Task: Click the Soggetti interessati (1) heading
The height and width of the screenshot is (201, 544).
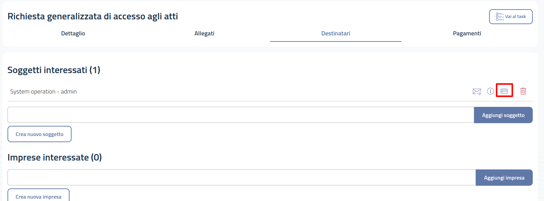Action: click(54, 70)
